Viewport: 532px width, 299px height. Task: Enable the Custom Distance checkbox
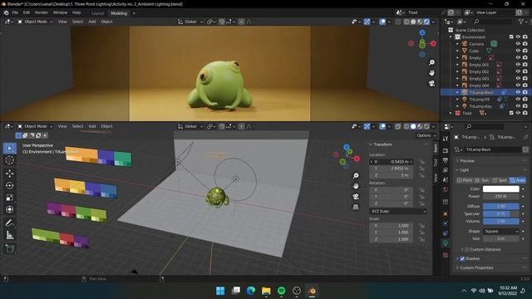(x=466, y=249)
